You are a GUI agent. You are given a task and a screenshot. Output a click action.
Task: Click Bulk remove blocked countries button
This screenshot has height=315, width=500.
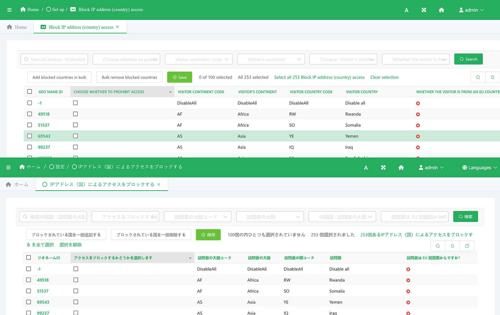point(129,77)
